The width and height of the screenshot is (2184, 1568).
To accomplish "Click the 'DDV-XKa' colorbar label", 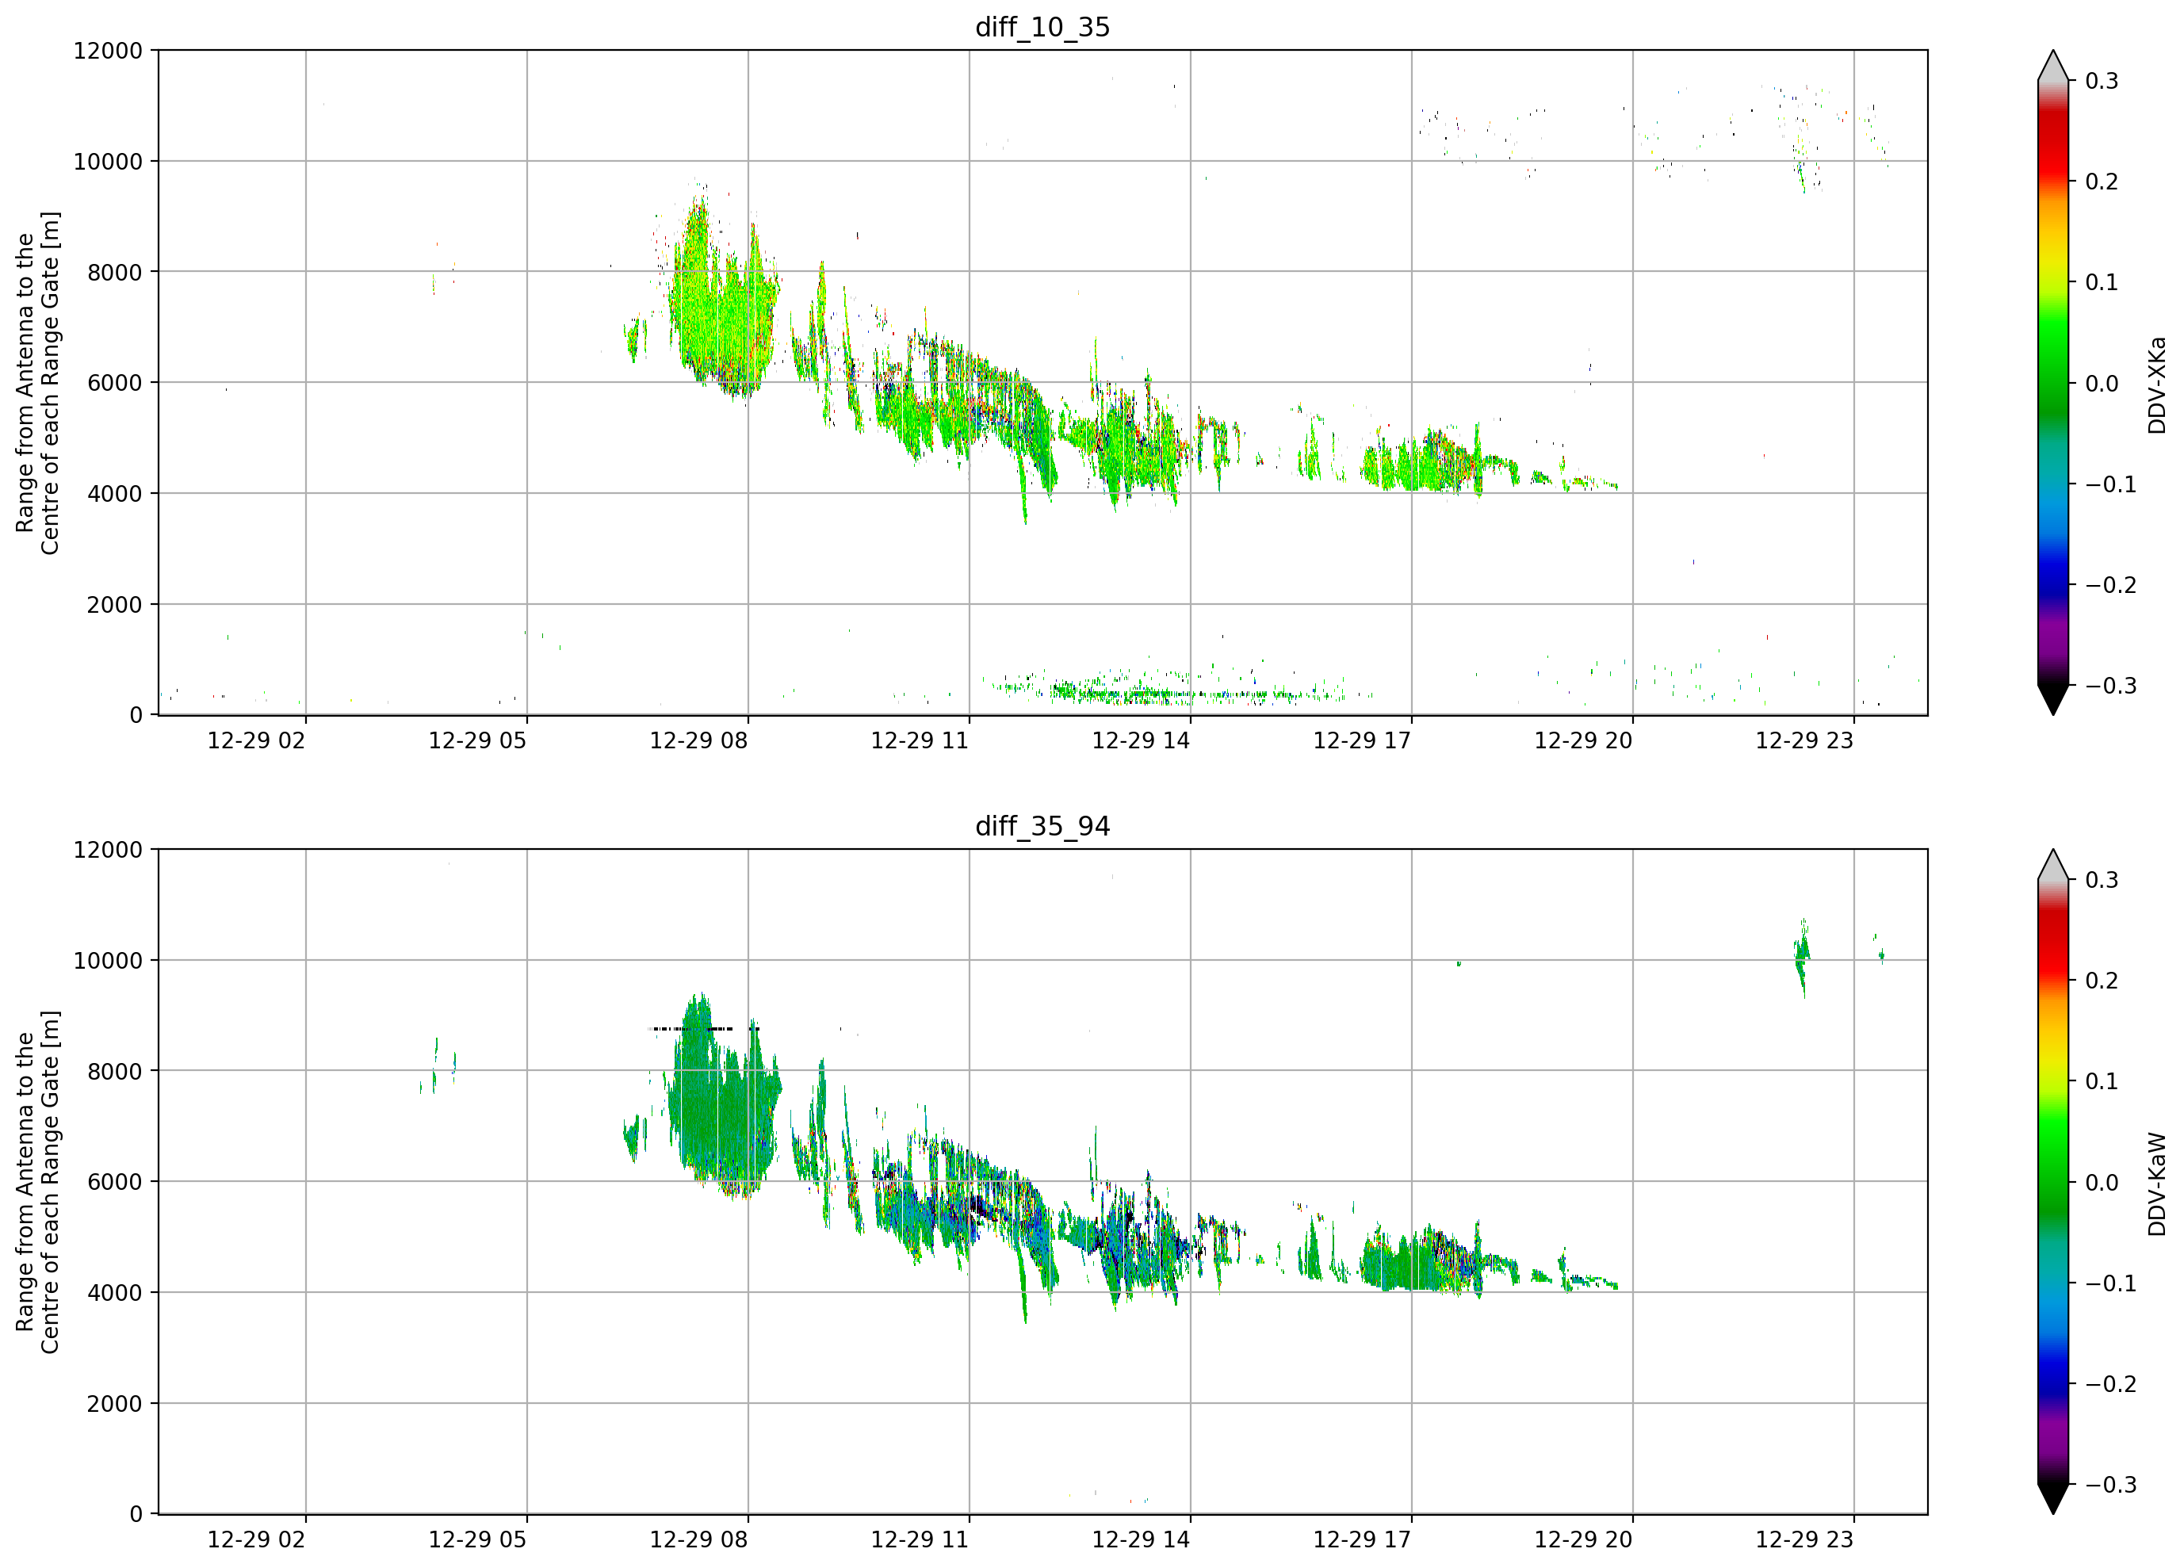I will click(2156, 385).
